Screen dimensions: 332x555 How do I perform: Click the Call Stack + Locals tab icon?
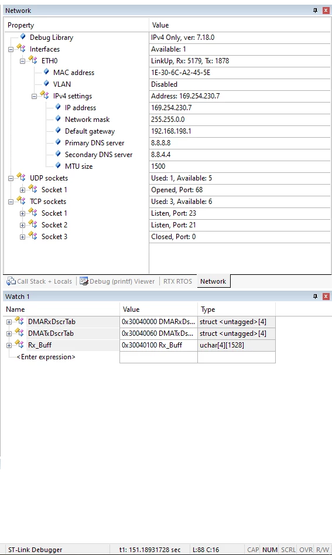tap(11, 281)
